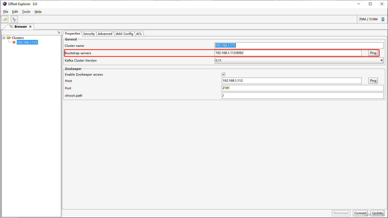Screen dimensions: 388x218
Task: Click the Offset Explorer app icon in the title bar
Action: (x=5, y=4)
